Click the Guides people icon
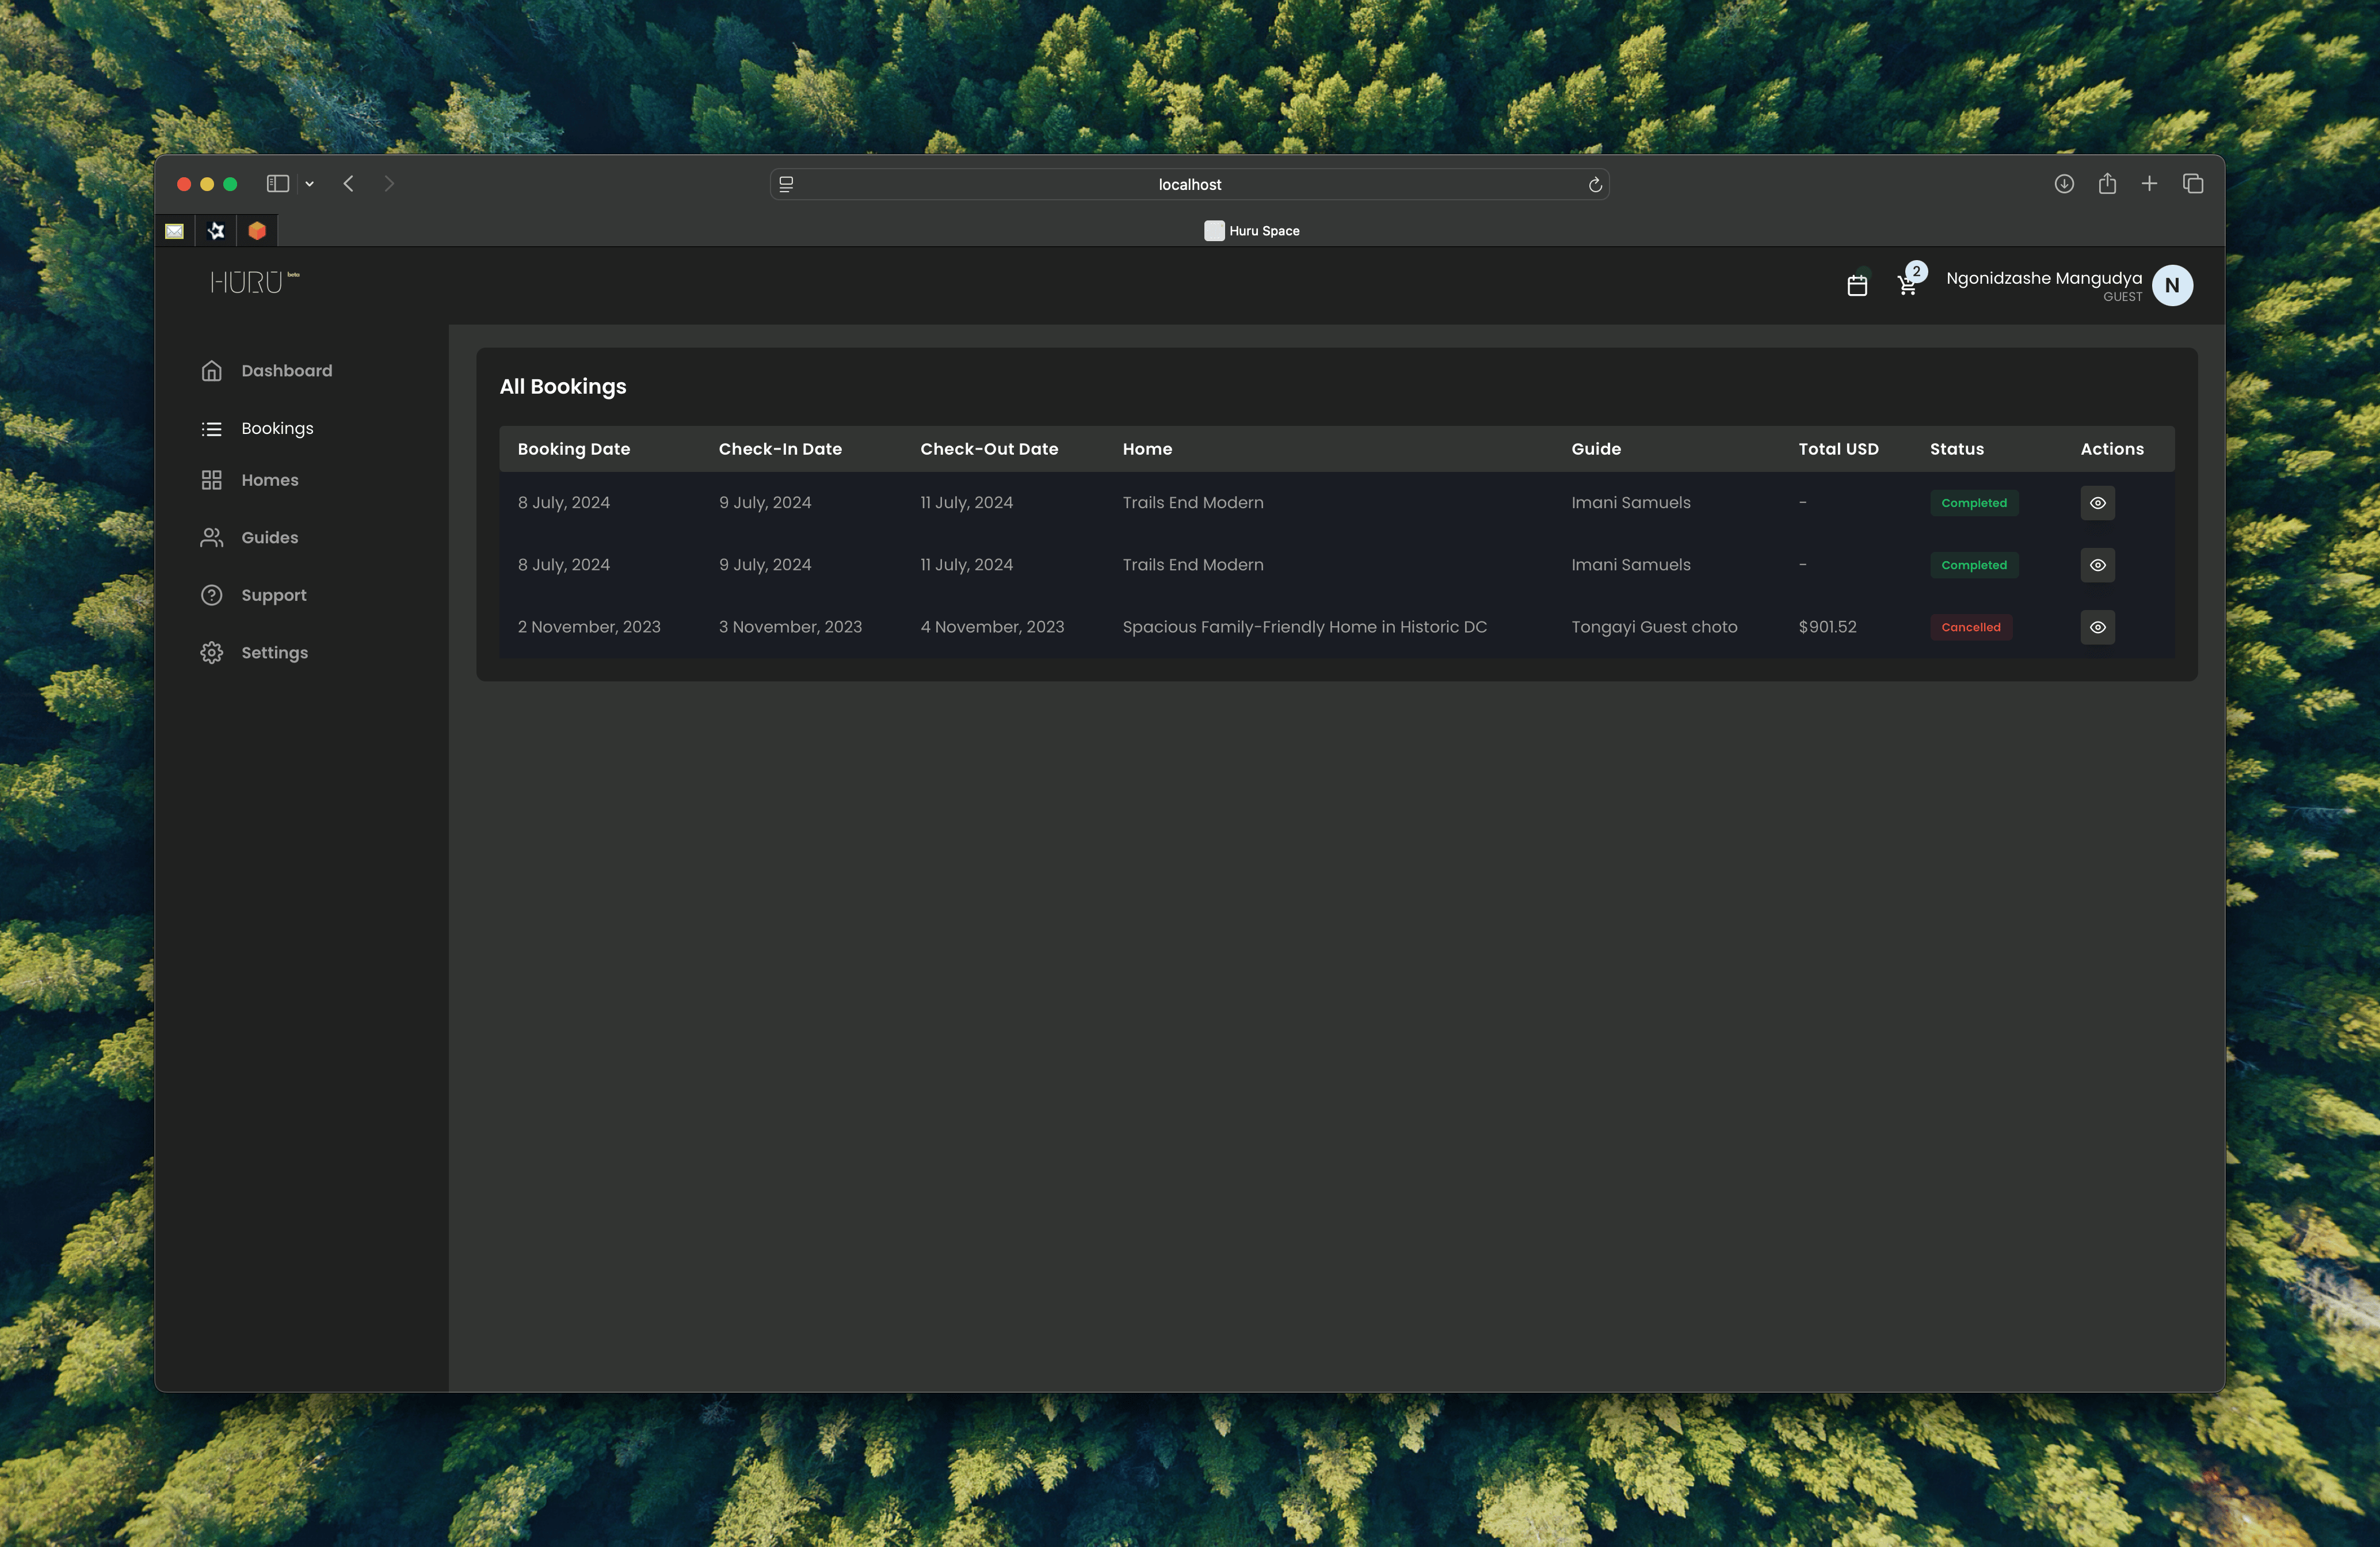Image resolution: width=2380 pixels, height=1547 pixels. point(211,537)
